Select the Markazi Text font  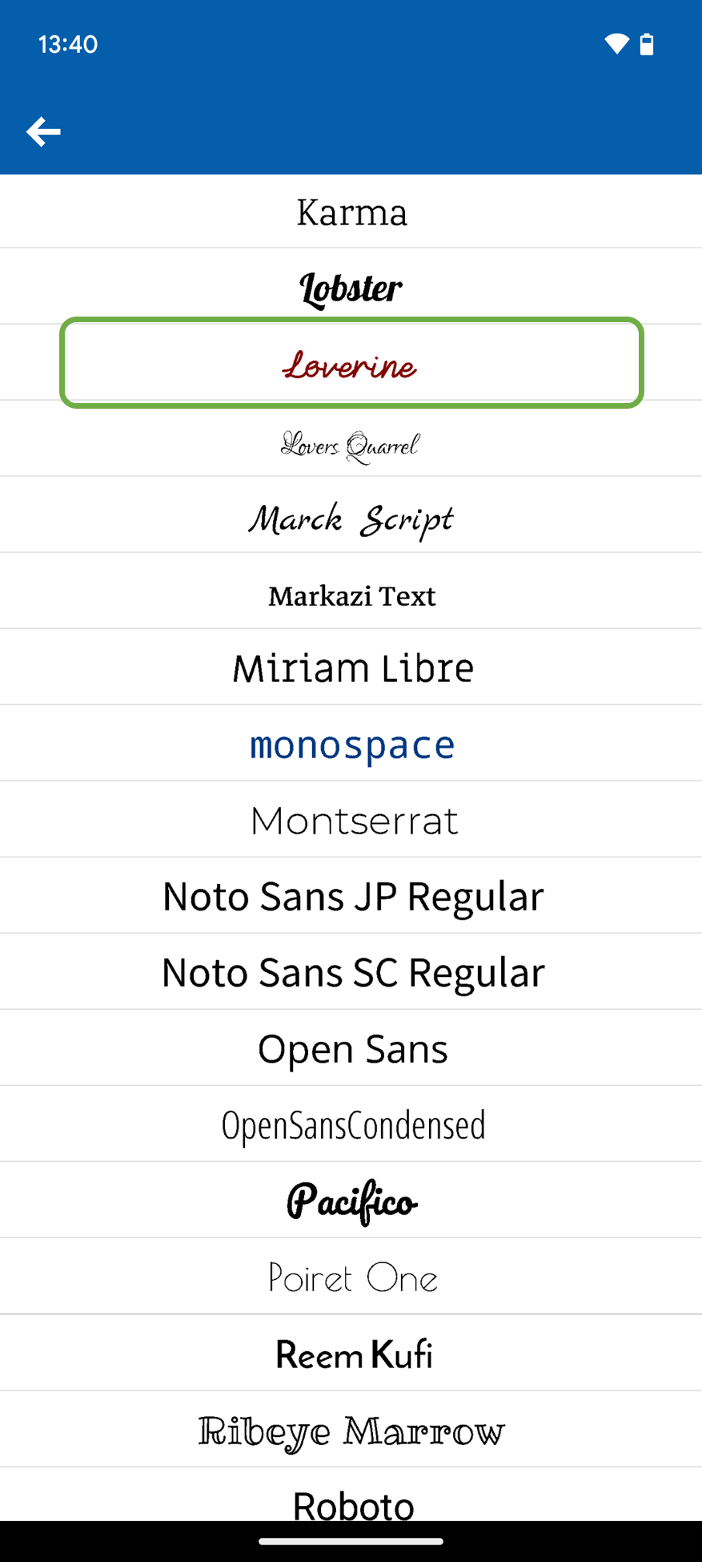coord(351,595)
